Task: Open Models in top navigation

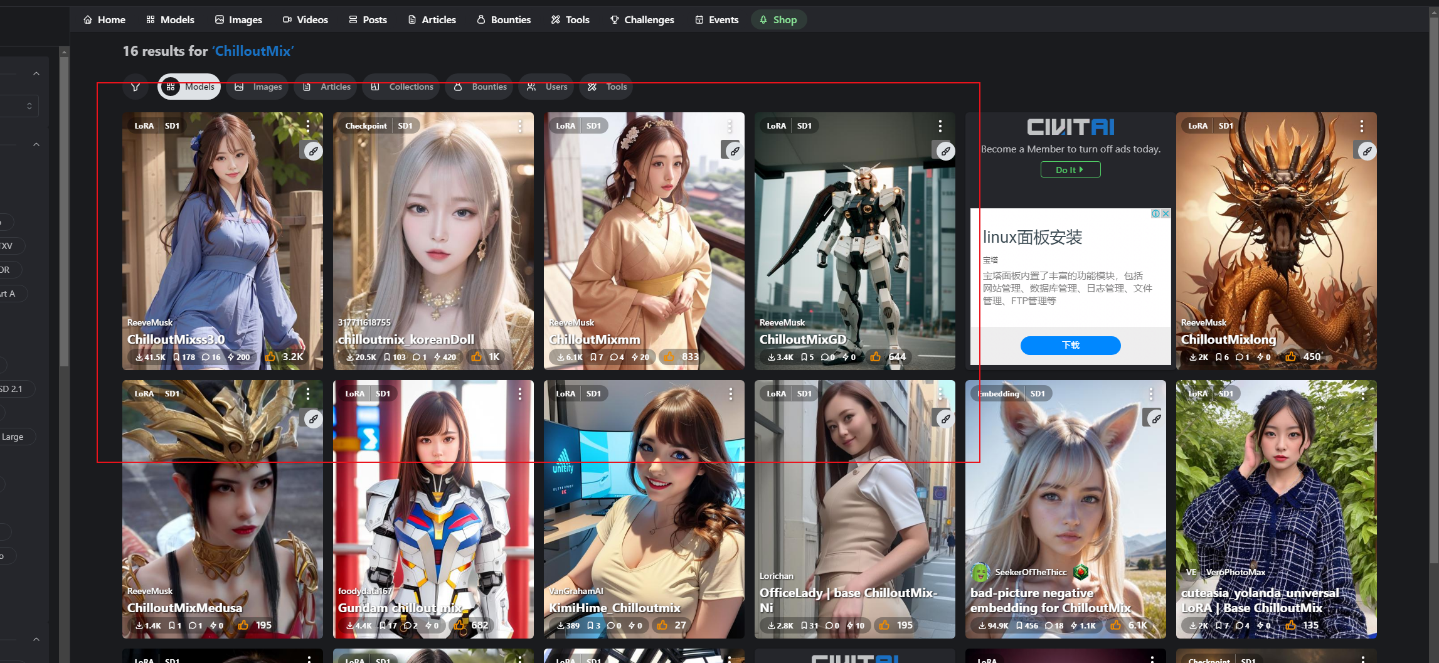Action: [170, 19]
